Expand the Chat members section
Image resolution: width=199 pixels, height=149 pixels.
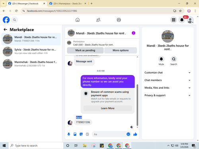tap(168, 80)
